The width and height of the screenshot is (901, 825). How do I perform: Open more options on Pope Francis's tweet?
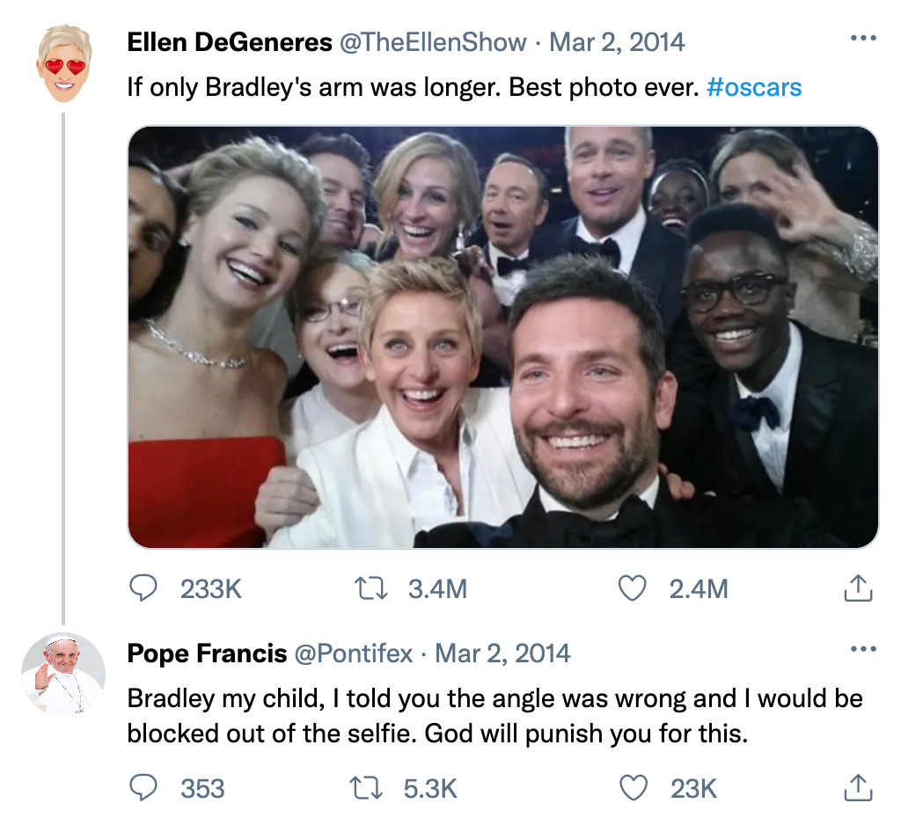tap(862, 650)
